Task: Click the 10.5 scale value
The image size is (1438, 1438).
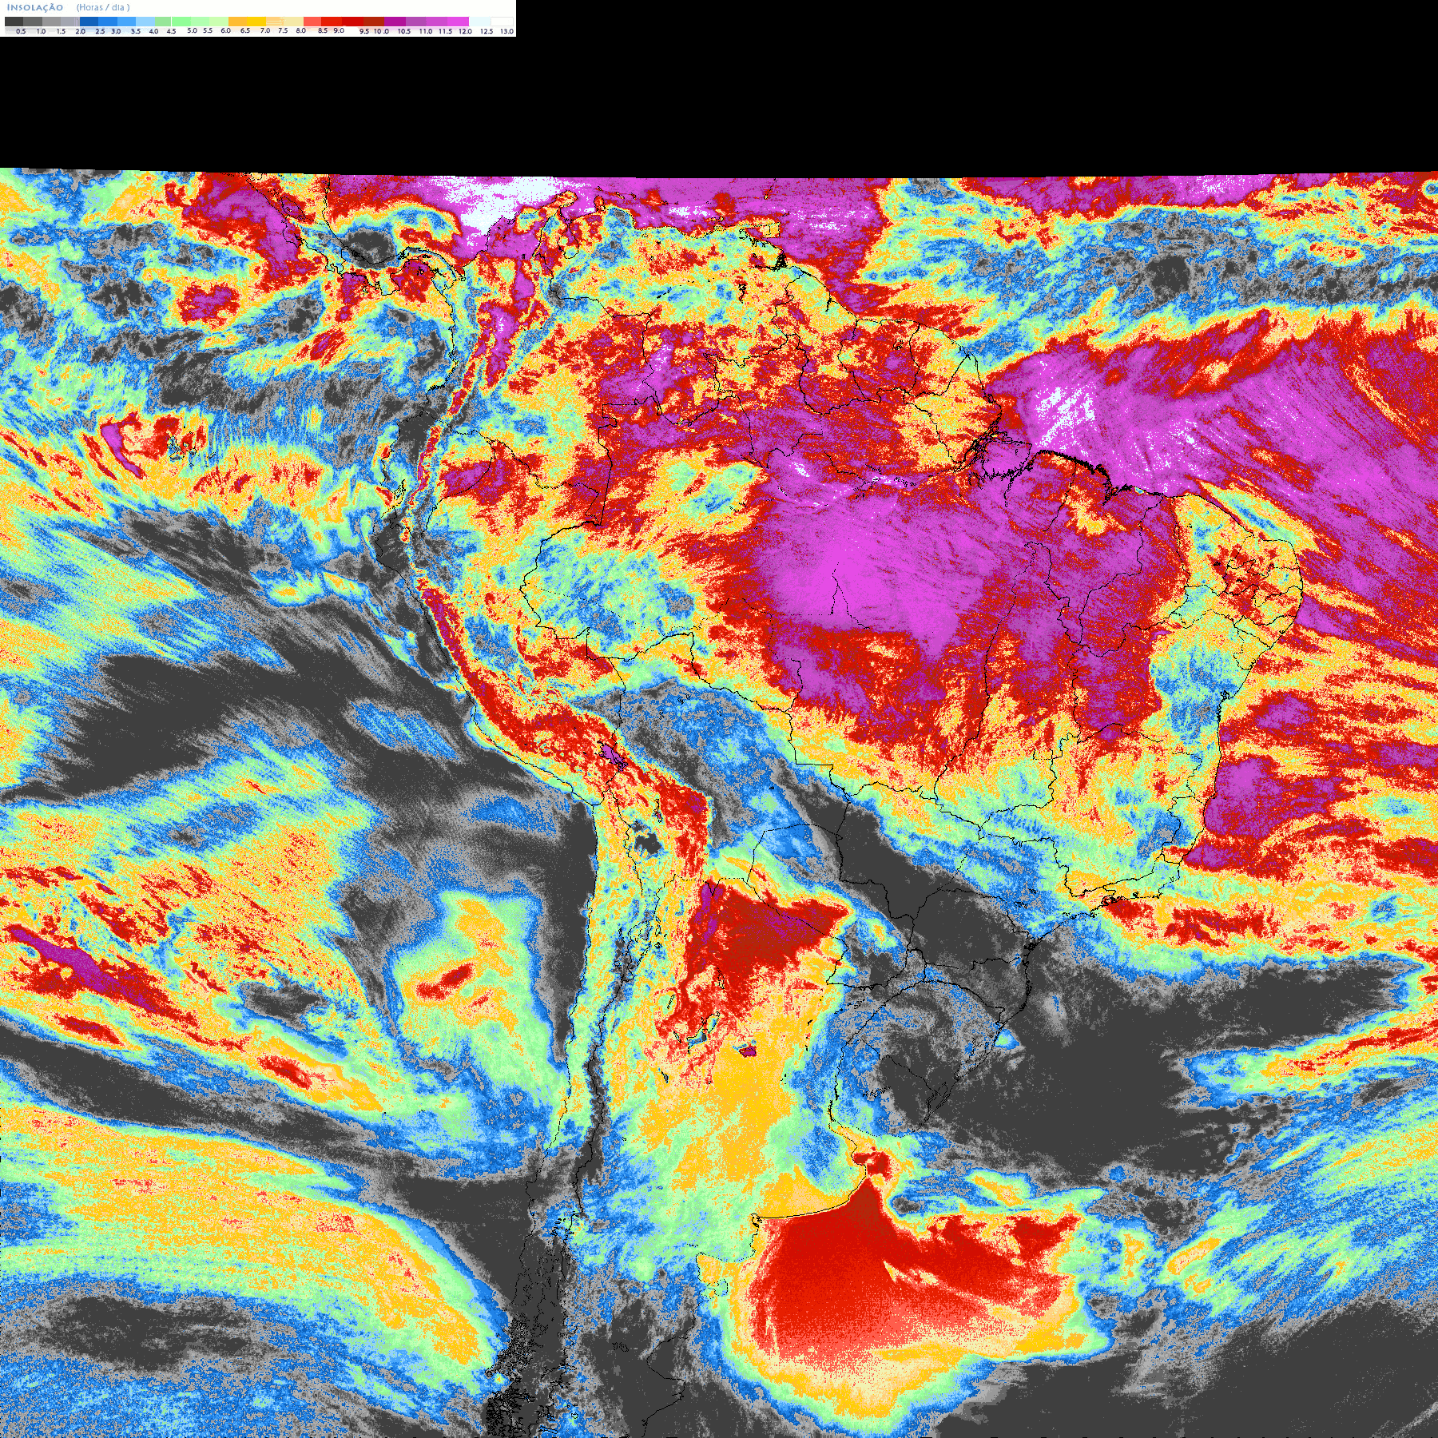Action: (404, 31)
